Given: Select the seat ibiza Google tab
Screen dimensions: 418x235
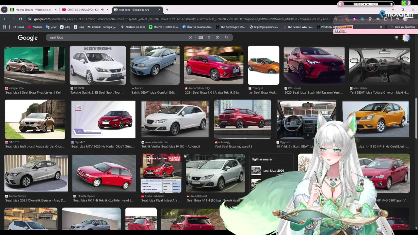Looking at the screenshot, I should (x=137, y=10).
